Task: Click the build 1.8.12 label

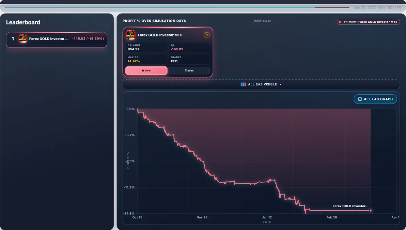Action: (x=263, y=21)
